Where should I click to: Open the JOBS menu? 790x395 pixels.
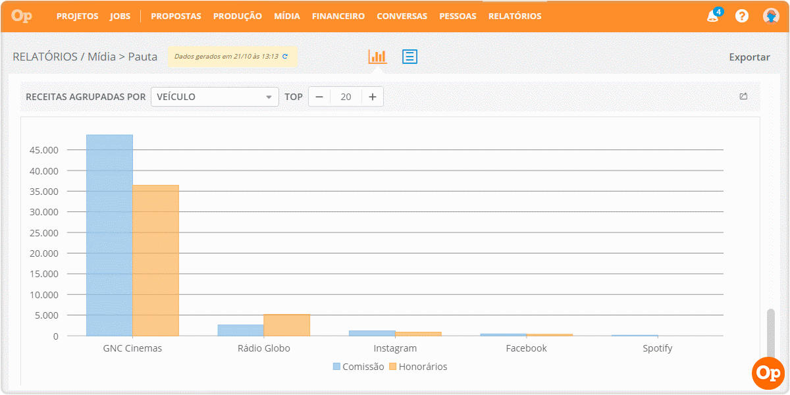tap(120, 16)
